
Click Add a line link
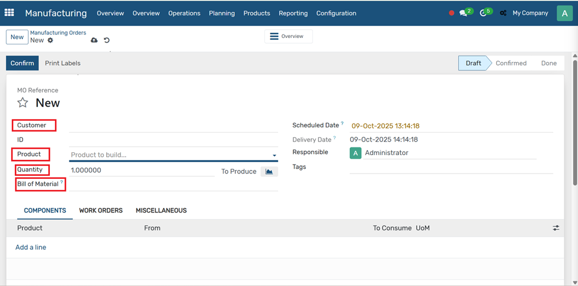tap(31, 248)
